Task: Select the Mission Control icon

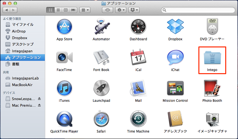Action: 175,88
